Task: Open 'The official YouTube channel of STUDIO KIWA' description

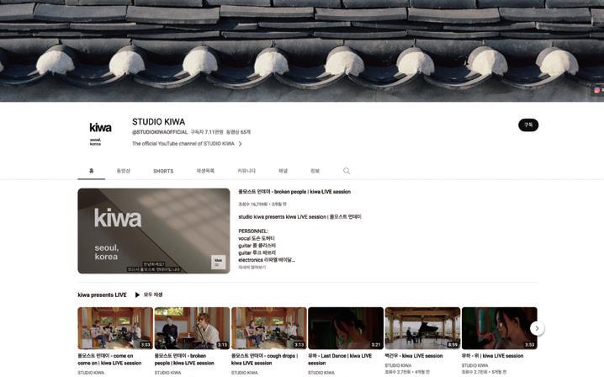Action: (183, 144)
